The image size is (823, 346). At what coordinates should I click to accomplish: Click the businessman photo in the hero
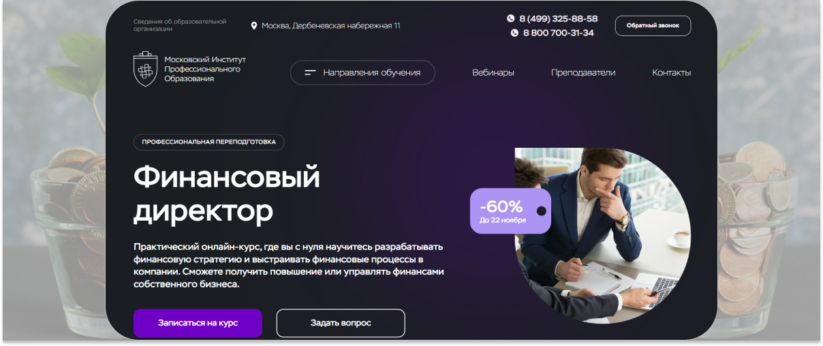[x=603, y=235]
